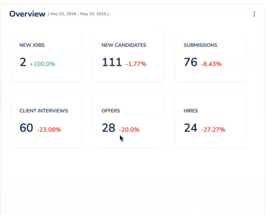
Task: Click the Overview panel heading
Action: tap(27, 14)
